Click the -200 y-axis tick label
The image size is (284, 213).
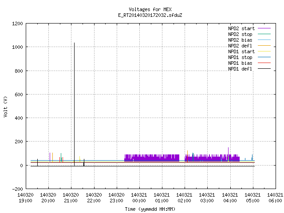pyautogui.click(x=17, y=189)
